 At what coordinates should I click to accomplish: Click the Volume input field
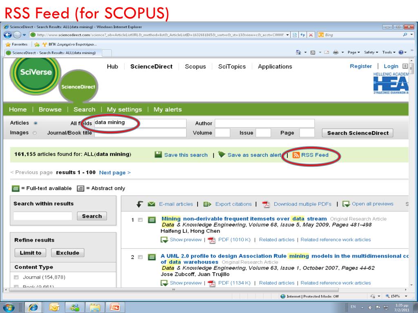222,133
